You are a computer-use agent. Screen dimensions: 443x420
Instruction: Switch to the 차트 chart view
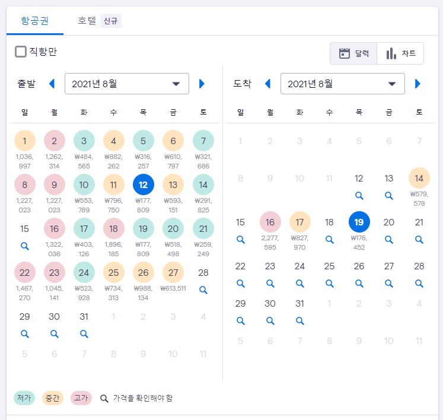[x=400, y=53]
